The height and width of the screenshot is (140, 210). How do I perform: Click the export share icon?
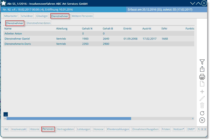click(x=202, y=69)
